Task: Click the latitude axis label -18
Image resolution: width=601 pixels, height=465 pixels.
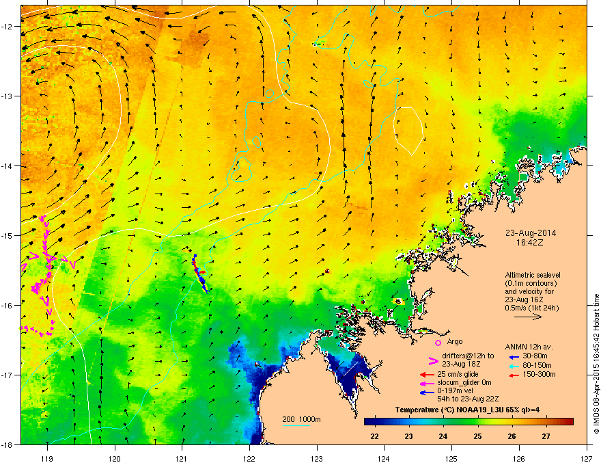Action: 8,444
